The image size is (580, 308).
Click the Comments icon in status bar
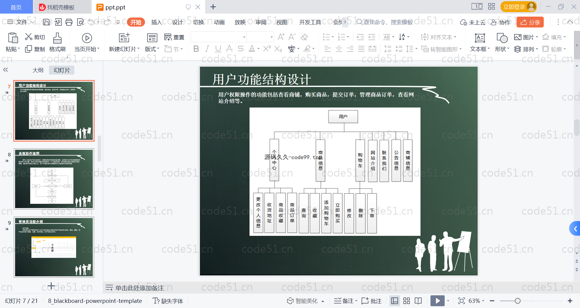point(372,301)
